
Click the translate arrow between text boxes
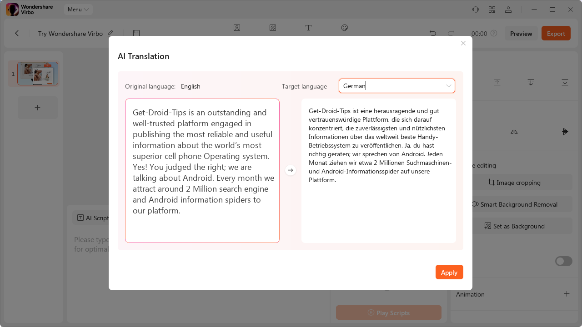tap(291, 170)
